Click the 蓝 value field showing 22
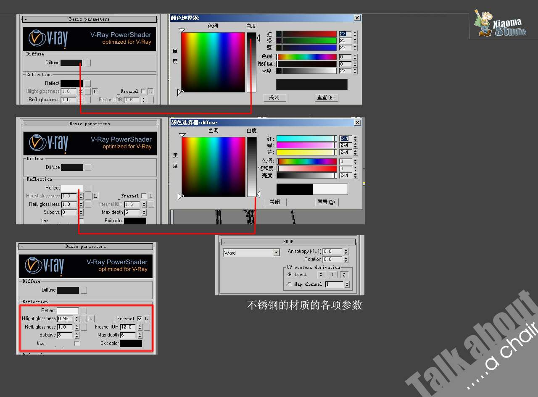This screenshot has height=397, width=538. (x=345, y=48)
